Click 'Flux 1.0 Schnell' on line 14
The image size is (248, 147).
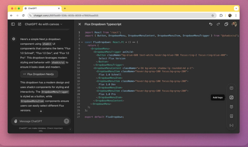[110, 75]
